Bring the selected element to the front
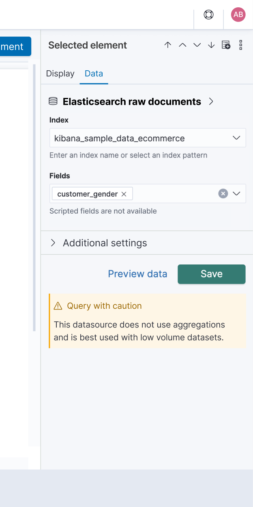 click(x=167, y=45)
